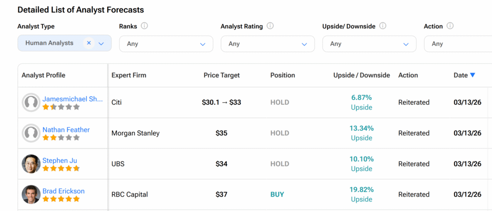The image size is (492, 211).
Task: Click the Upside/Downside info icon
Action: click(382, 26)
